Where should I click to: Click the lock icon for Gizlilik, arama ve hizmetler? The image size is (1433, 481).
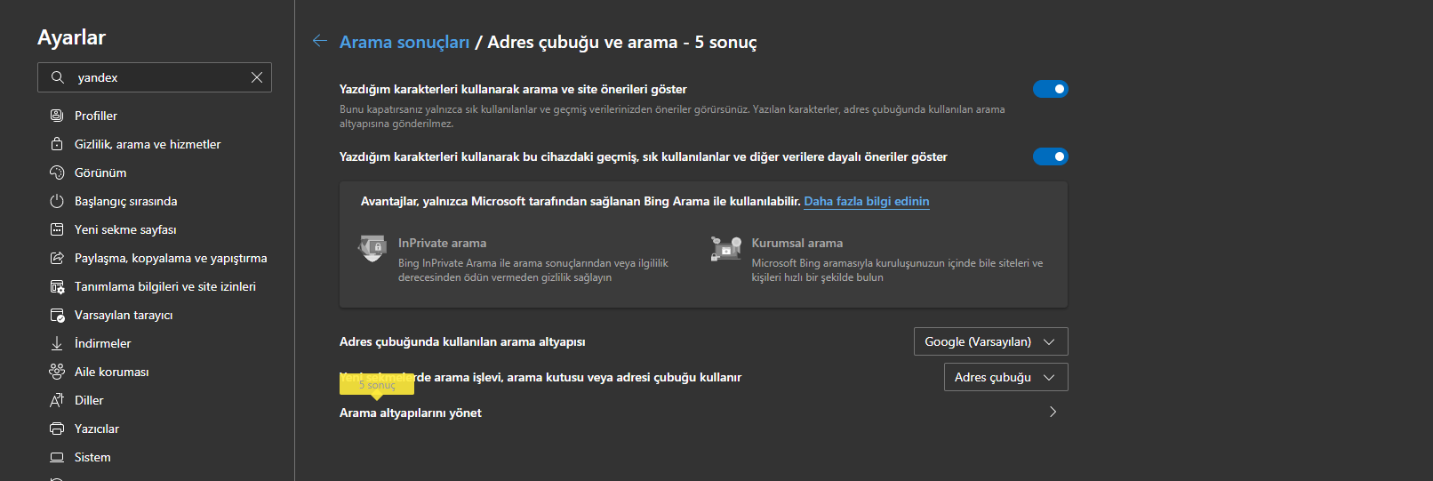[57, 144]
